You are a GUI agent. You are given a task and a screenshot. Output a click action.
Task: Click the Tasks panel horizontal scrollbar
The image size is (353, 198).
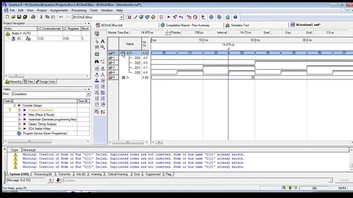29,141
